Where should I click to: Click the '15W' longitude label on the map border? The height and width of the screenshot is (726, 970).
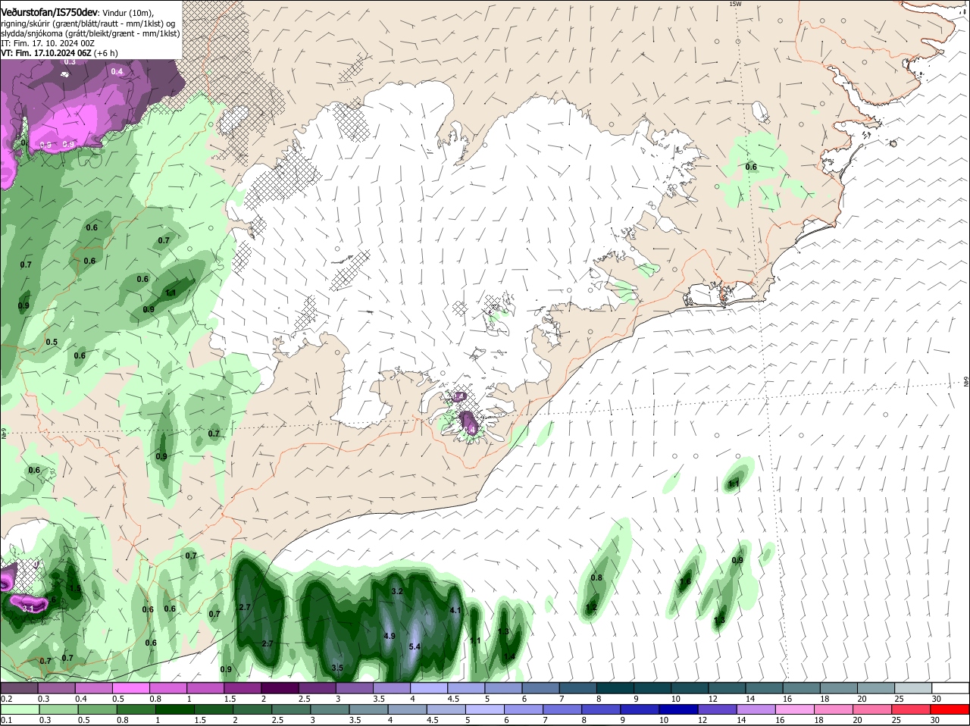pos(734,4)
